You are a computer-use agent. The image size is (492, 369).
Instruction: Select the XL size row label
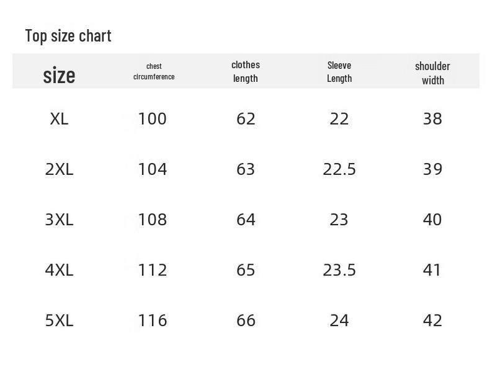tap(59, 118)
